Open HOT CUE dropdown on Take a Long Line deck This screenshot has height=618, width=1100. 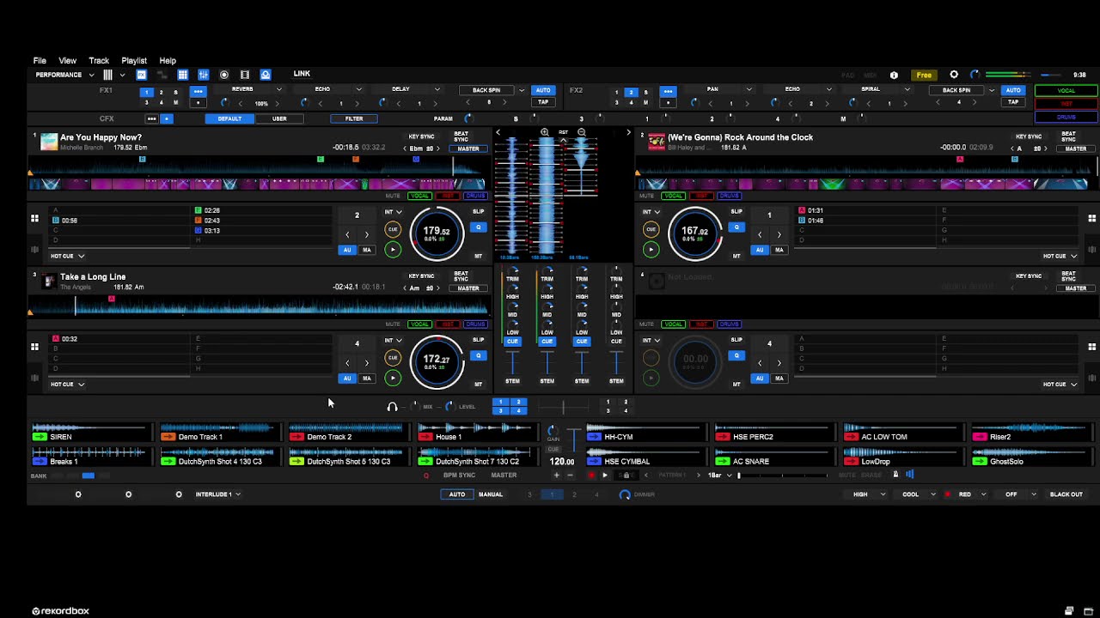coord(68,385)
